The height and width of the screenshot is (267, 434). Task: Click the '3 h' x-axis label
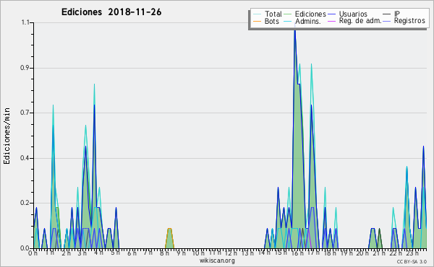point(82,253)
